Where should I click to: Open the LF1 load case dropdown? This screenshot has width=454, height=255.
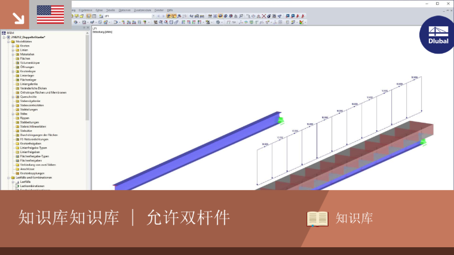coord(153,16)
